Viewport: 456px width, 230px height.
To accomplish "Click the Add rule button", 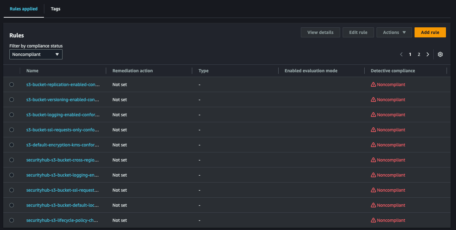I will click(430, 32).
